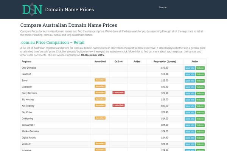Click Limited Sale badge for Net Registry

(x=118, y=105)
